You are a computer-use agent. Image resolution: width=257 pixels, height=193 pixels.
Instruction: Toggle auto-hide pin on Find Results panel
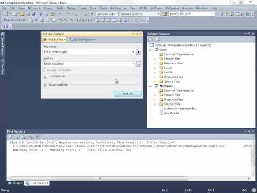click(249, 131)
